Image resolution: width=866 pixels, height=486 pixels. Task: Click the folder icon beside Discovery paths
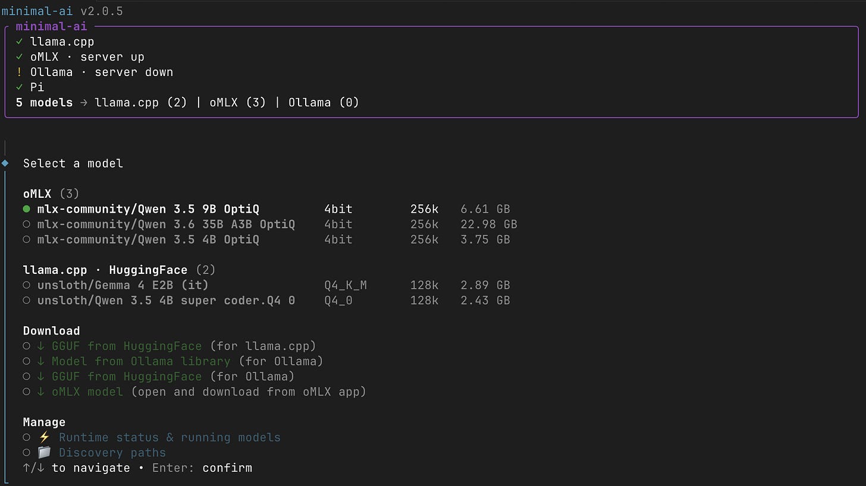coord(44,453)
